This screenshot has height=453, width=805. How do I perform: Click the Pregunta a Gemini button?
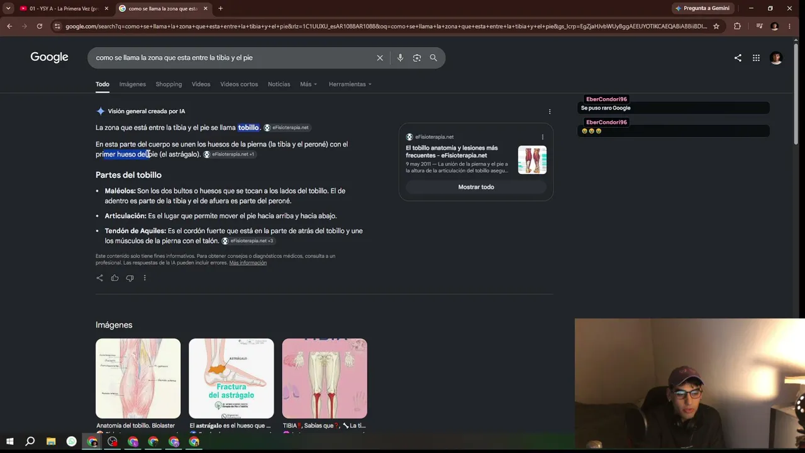click(x=702, y=9)
